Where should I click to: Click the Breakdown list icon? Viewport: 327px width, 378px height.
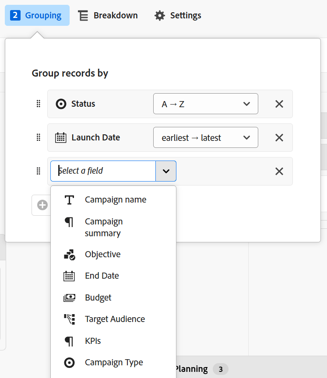coord(83,15)
